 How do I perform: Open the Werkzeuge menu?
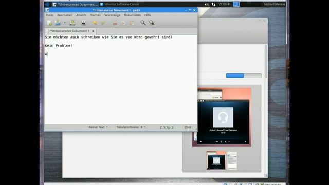pos(112,15)
